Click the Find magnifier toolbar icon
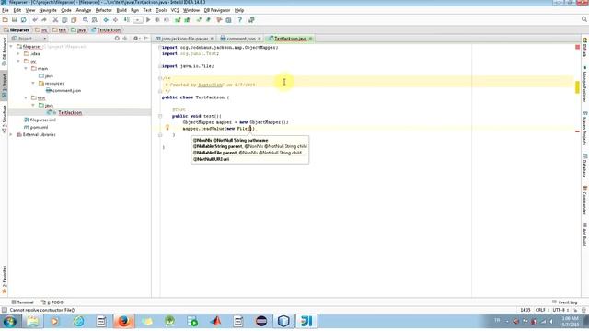Viewport: 589px width, 331px height. click(86, 20)
